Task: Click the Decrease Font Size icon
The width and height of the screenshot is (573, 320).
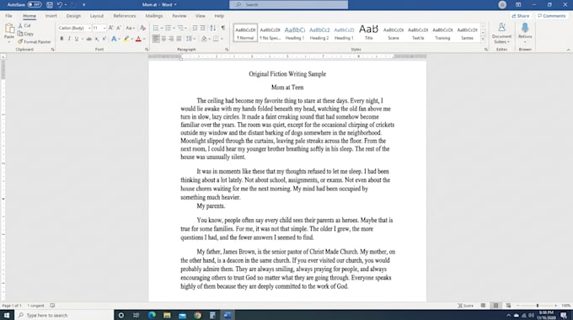Action: tap(119, 28)
